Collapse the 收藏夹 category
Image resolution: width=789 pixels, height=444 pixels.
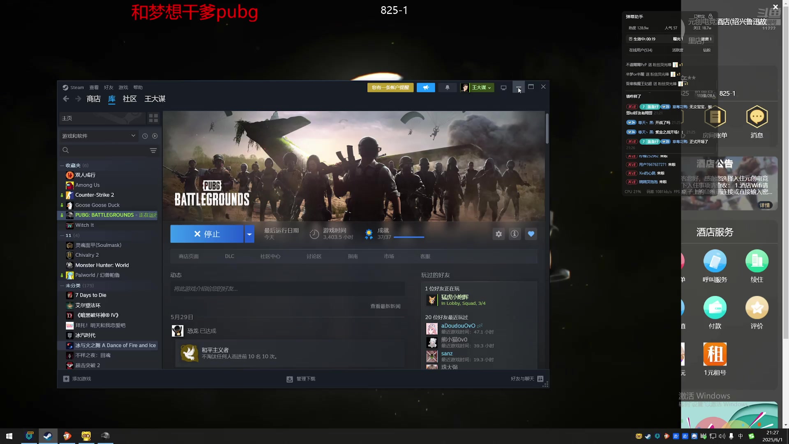(x=62, y=165)
